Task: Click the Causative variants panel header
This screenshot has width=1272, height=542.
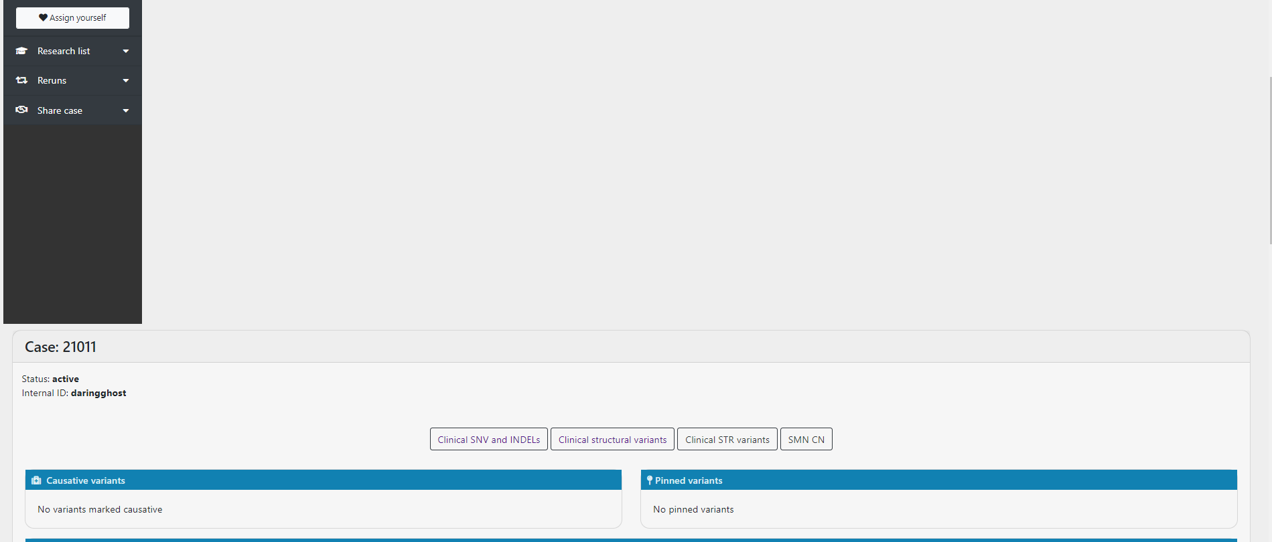Action: point(324,480)
